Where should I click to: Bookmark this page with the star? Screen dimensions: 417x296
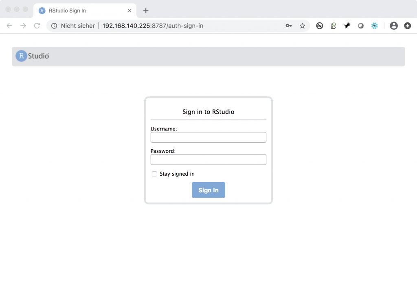[x=303, y=26]
